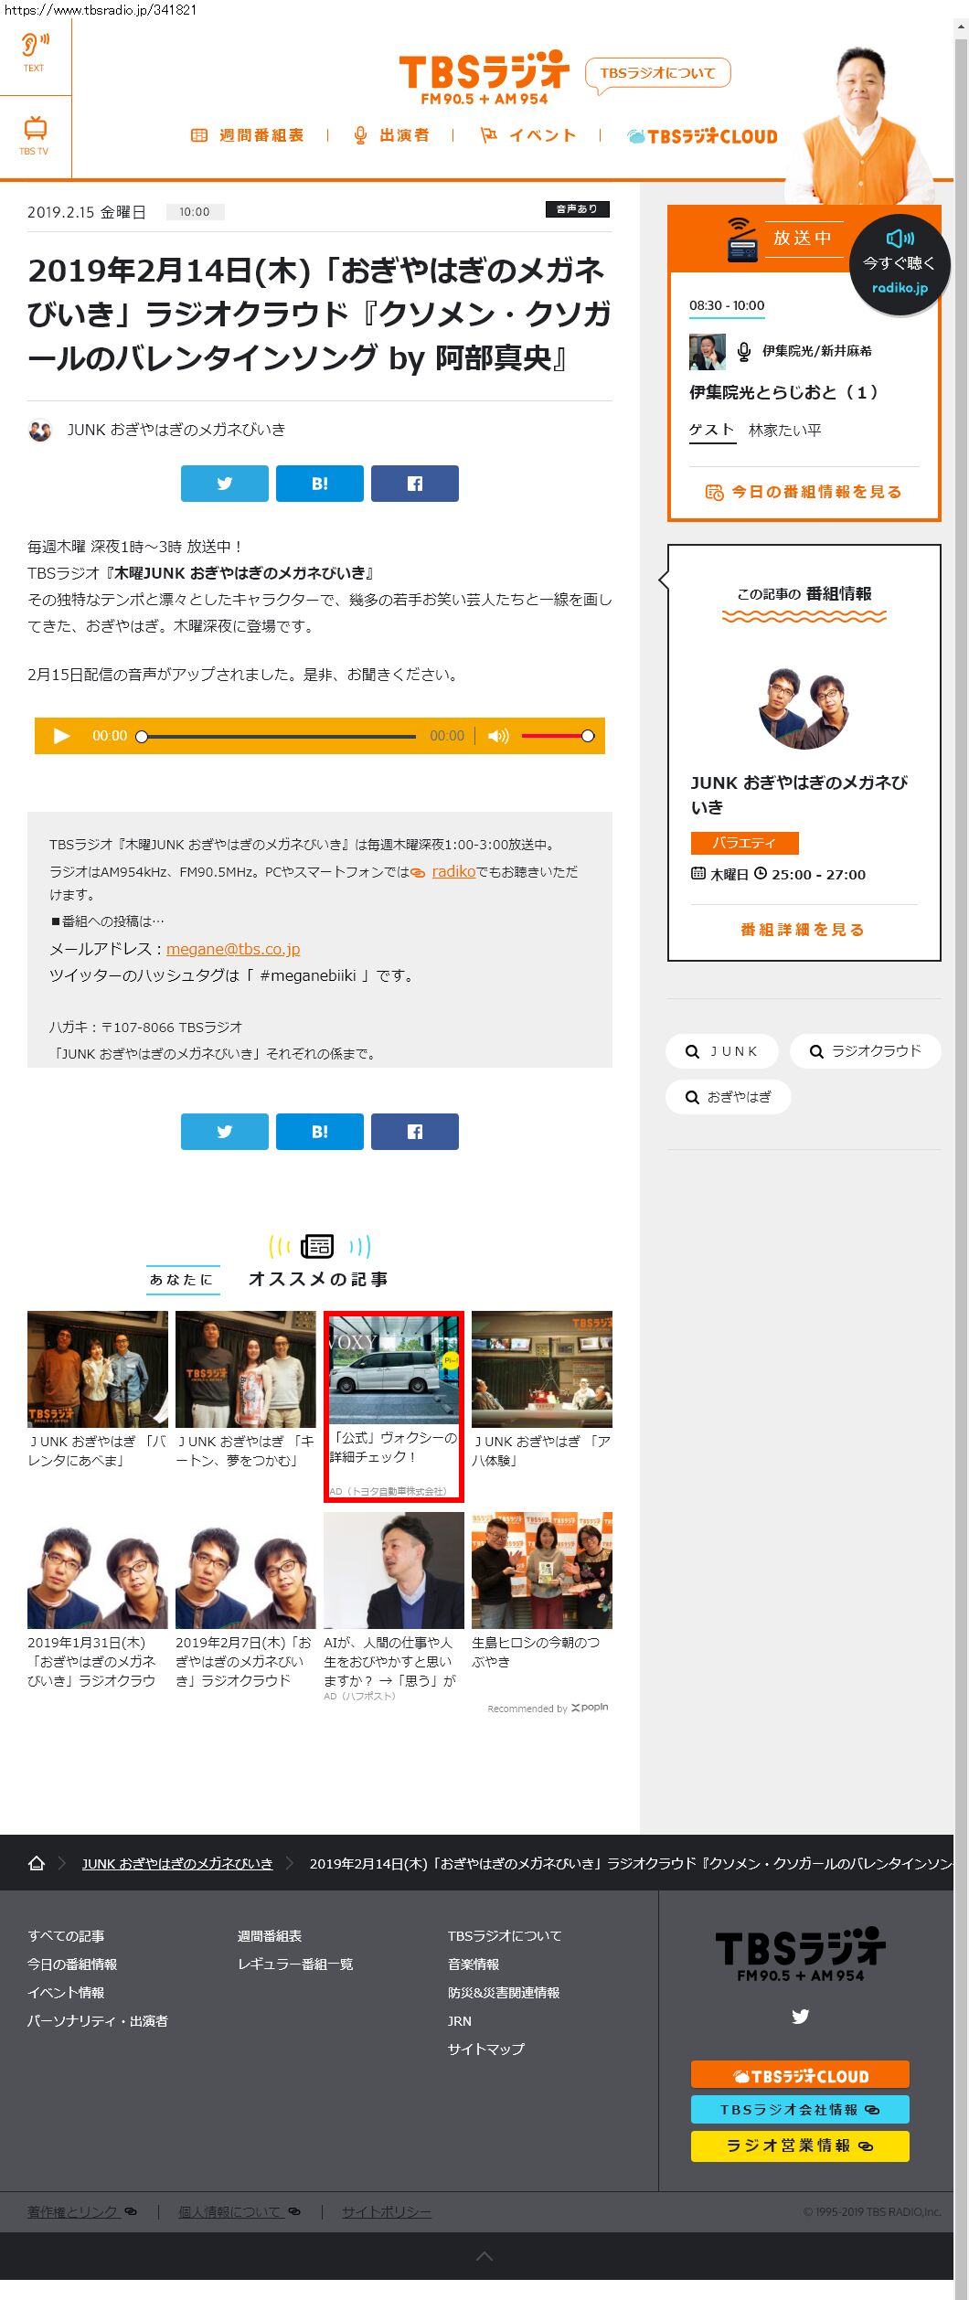Open footer link 週間番組表
The image size is (969, 2300).
[270, 1935]
